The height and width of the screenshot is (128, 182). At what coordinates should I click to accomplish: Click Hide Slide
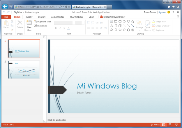point(40,26)
